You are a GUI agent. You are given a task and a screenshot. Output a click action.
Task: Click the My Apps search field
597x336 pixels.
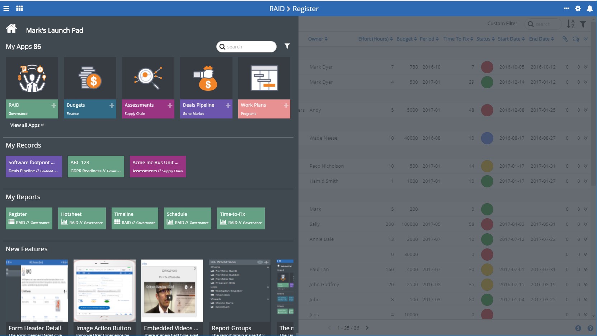tap(246, 47)
